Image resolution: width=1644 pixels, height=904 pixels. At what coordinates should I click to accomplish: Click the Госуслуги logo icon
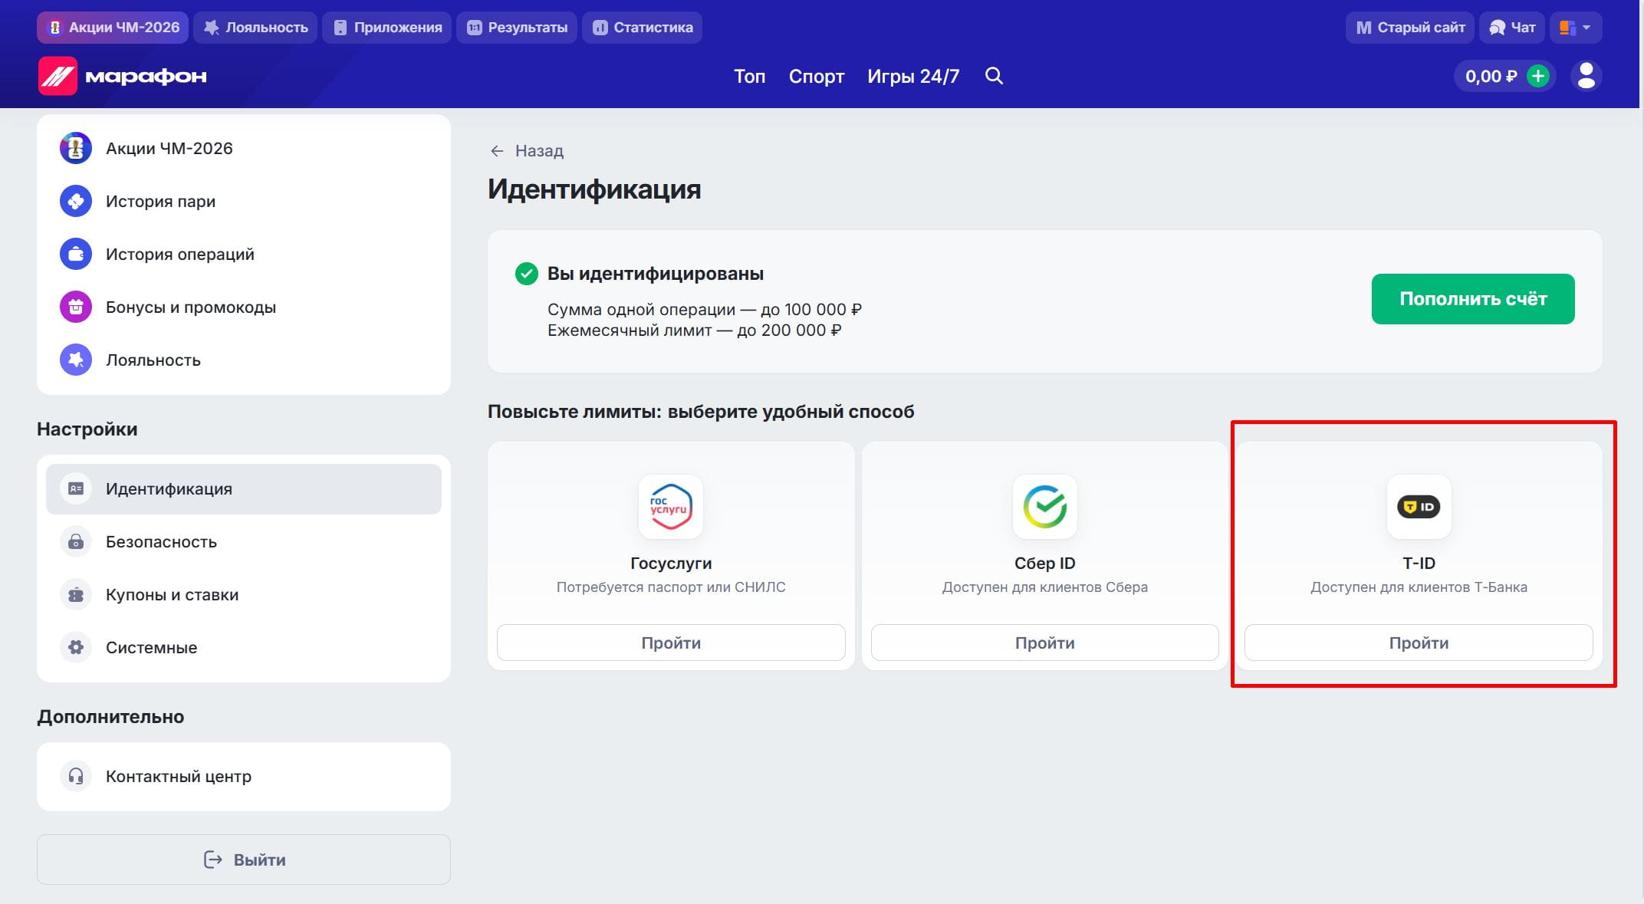(x=671, y=507)
